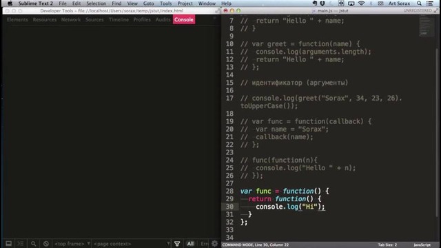Open the Evernote menu bar icon

315,3
